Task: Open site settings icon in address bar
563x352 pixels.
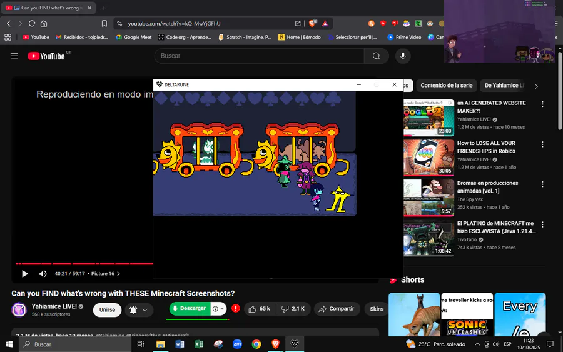Action: pos(119,23)
